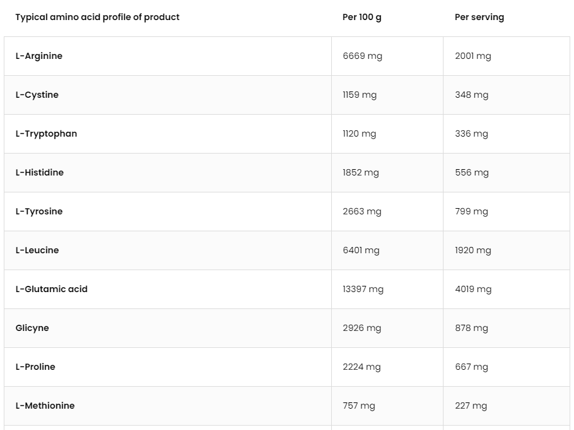Click the 13397 mg Glutamic acid value
Viewport: 574px width, 430px height.
coord(363,289)
